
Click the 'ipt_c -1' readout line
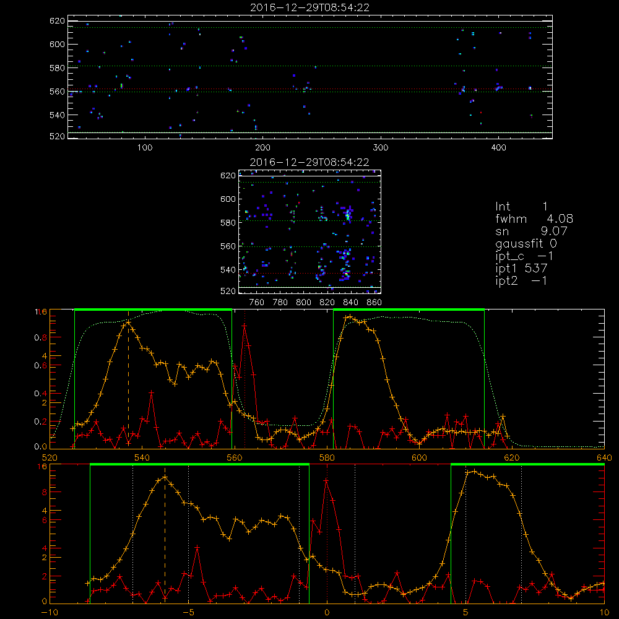coord(524,257)
